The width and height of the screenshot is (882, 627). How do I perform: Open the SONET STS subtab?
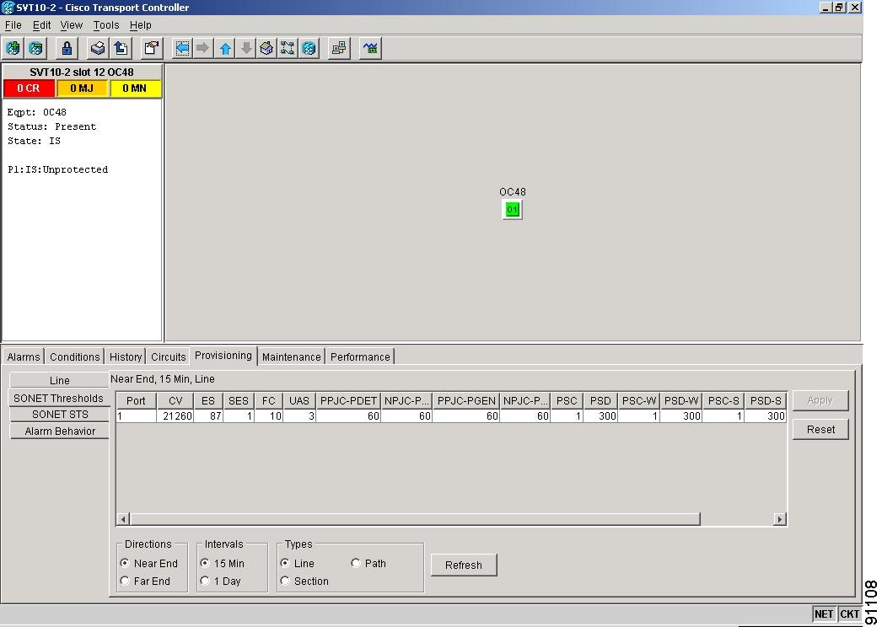[60, 415]
